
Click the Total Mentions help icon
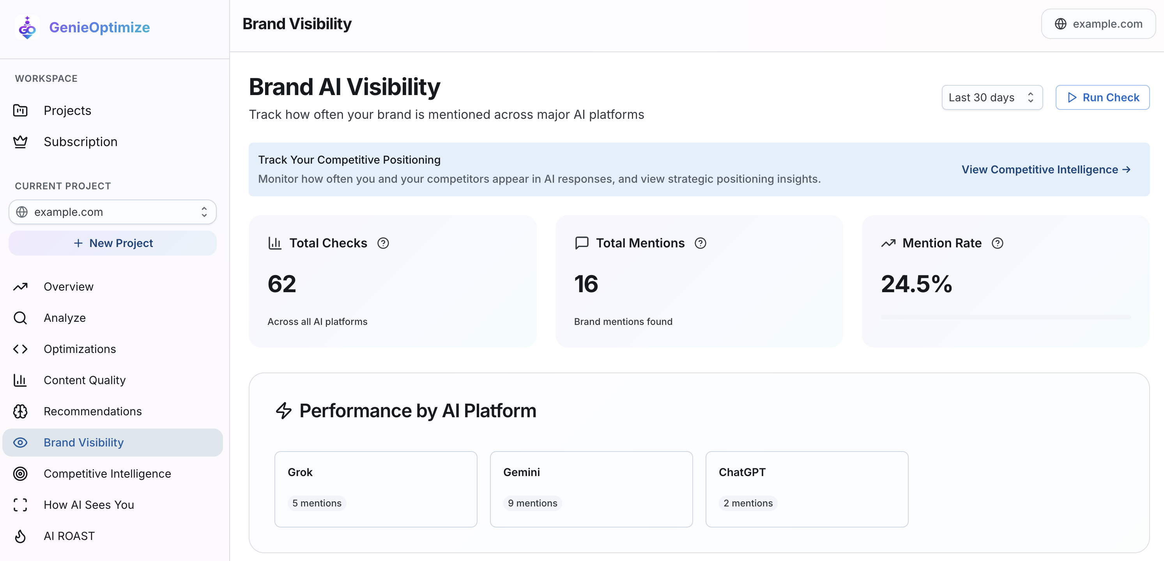click(x=700, y=243)
